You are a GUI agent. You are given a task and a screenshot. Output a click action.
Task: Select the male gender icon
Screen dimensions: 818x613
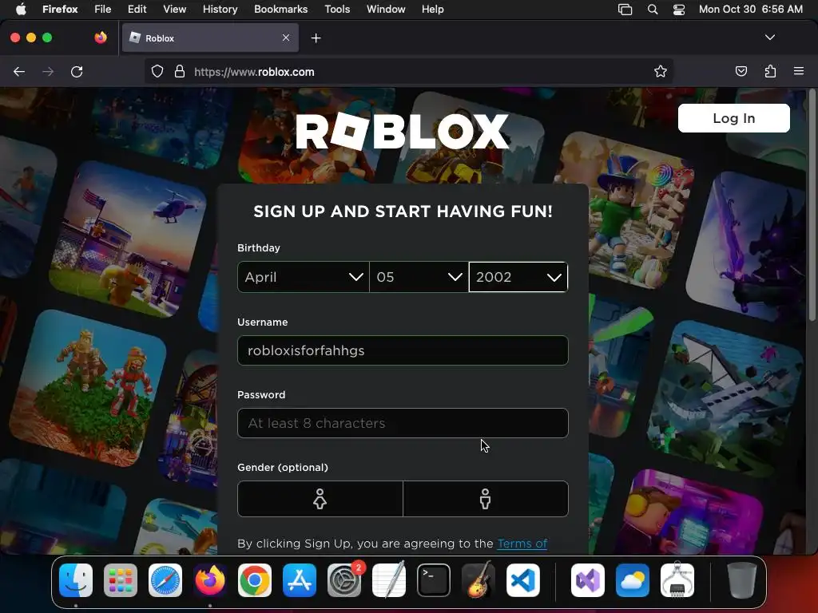pos(485,499)
